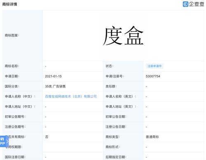Click the 国际注册日期 label

pos(15,157)
